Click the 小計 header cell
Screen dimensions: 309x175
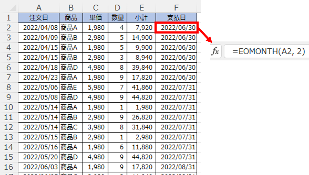coord(141,17)
